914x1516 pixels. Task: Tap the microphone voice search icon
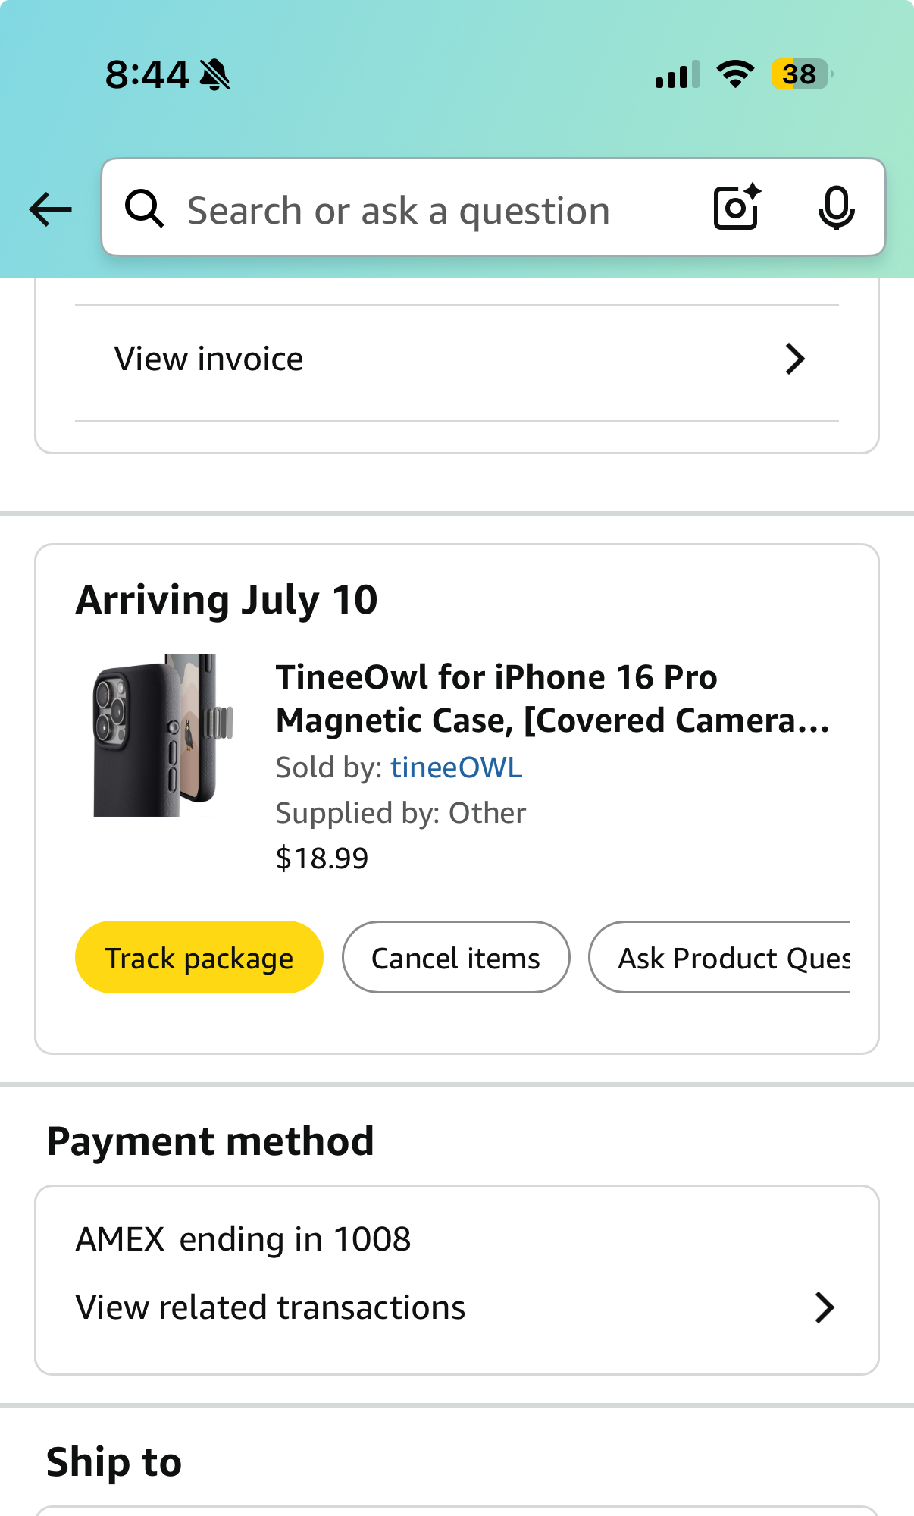[836, 208]
